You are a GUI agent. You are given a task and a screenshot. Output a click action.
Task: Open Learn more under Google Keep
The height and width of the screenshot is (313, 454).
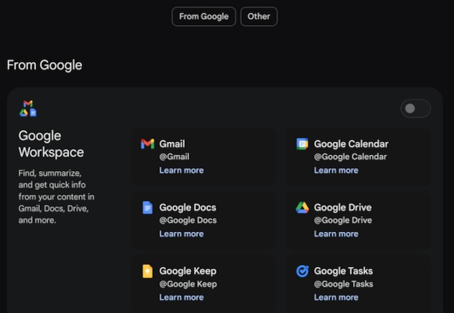click(181, 297)
